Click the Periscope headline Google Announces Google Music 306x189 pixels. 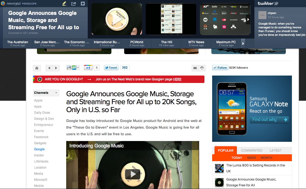pos(44,20)
